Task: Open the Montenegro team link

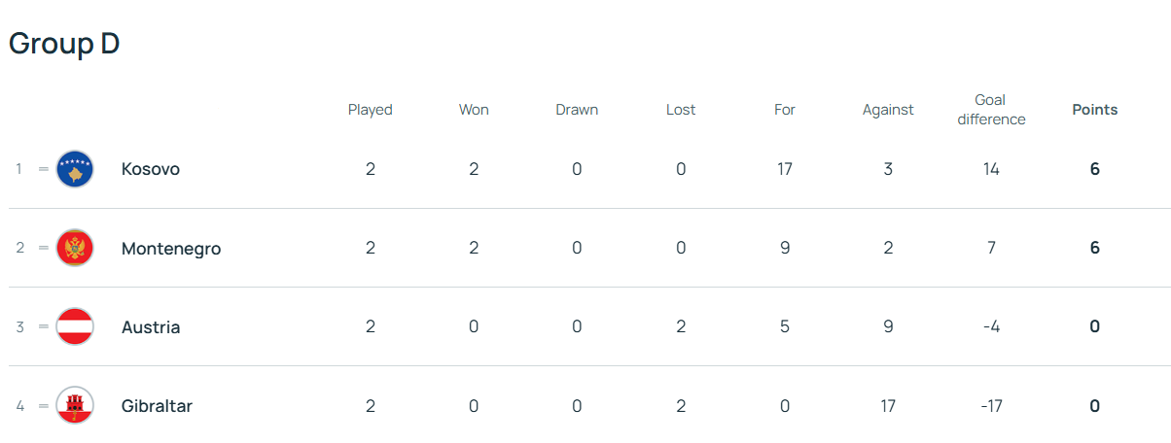Action: point(171,249)
